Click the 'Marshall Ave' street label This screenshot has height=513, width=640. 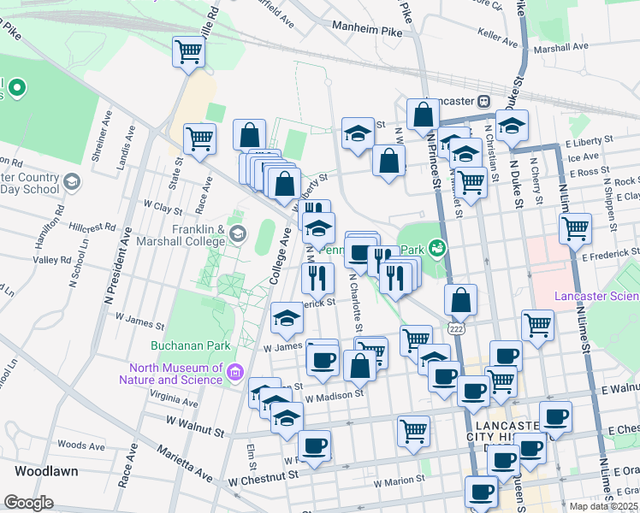coord(561,48)
